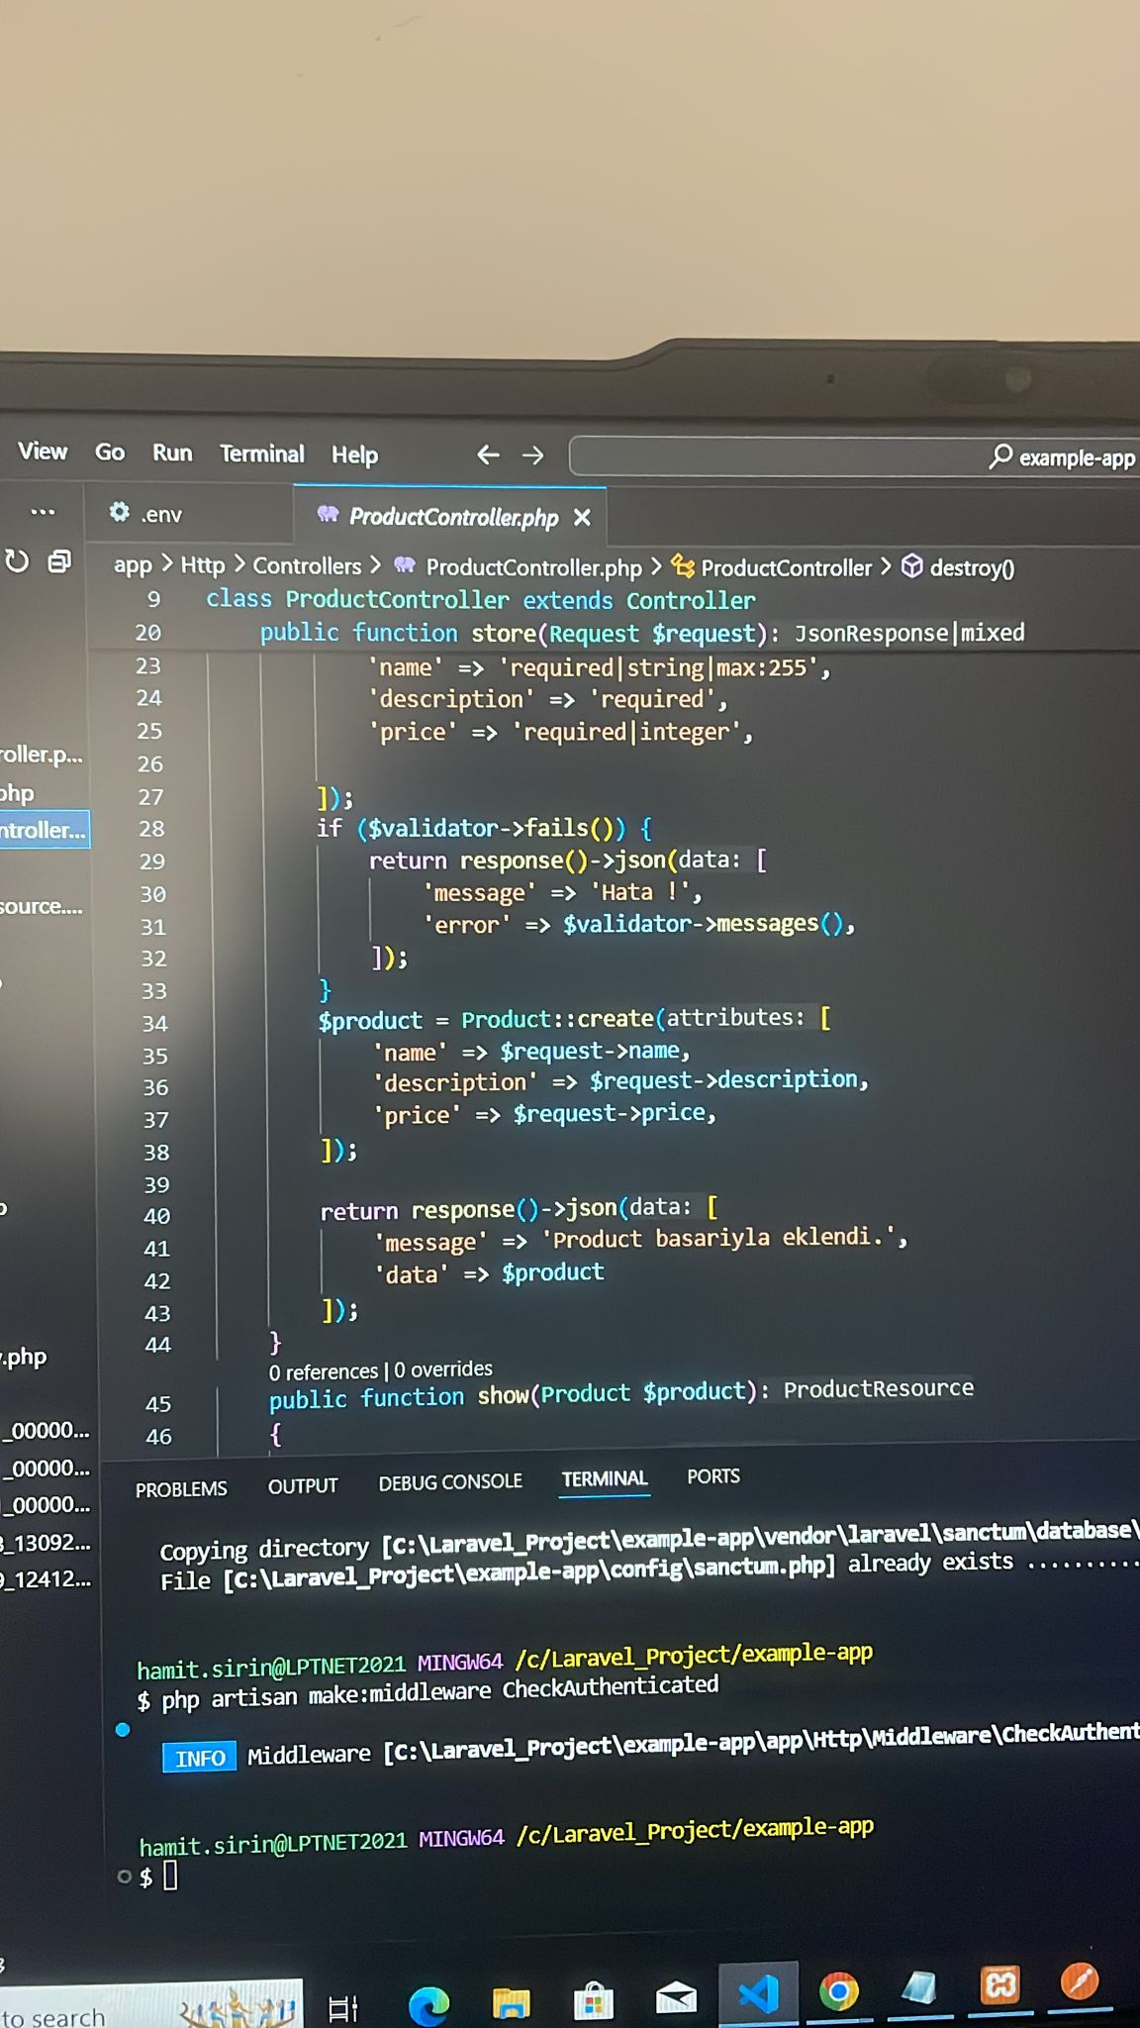Click the sticky class ProductController line

(x=480, y=600)
